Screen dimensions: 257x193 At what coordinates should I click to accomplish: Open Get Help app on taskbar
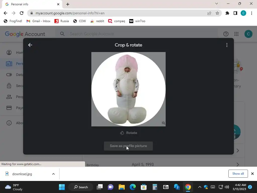point(177,187)
